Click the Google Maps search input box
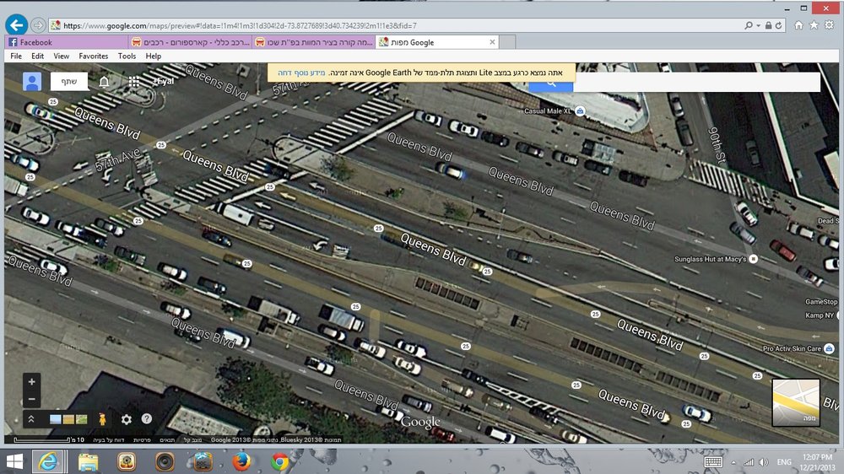The width and height of the screenshot is (844, 474). click(697, 82)
